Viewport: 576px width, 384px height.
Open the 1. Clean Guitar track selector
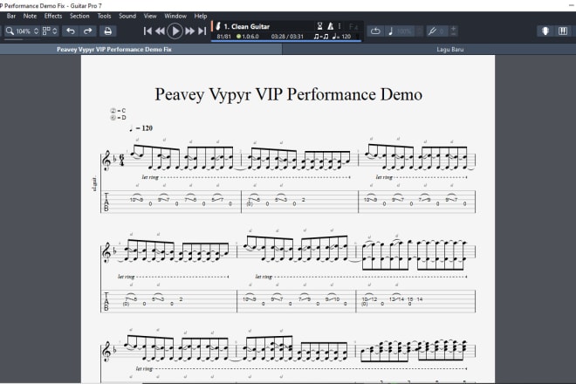(246, 26)
